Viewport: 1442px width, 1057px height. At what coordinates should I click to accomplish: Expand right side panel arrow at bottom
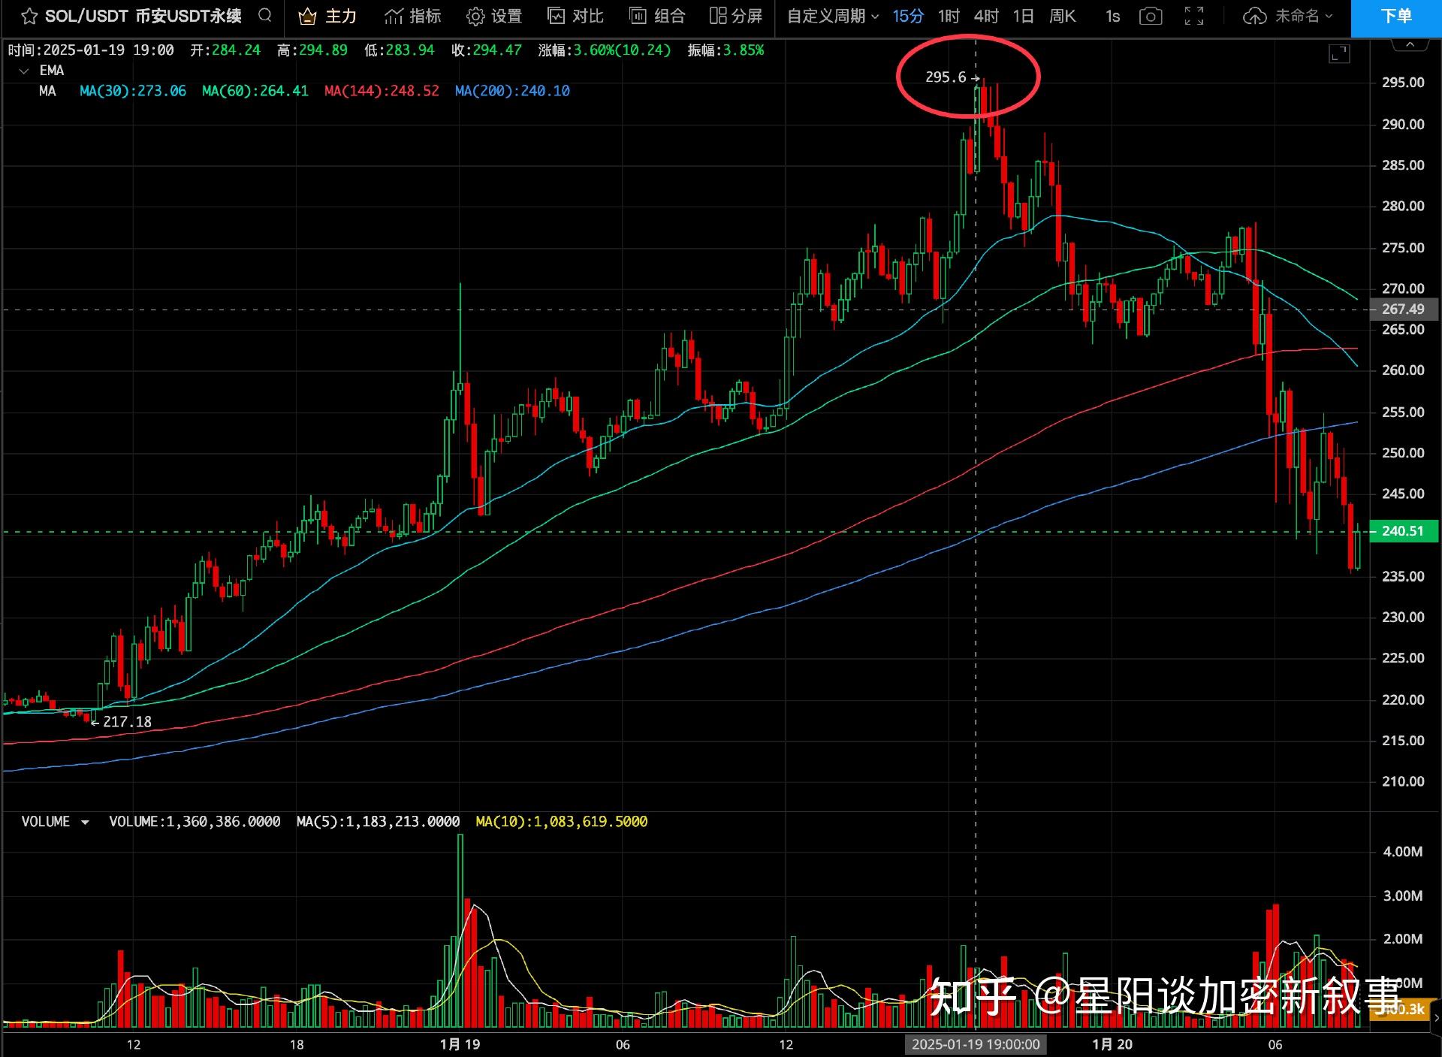click(1436, 1019)
